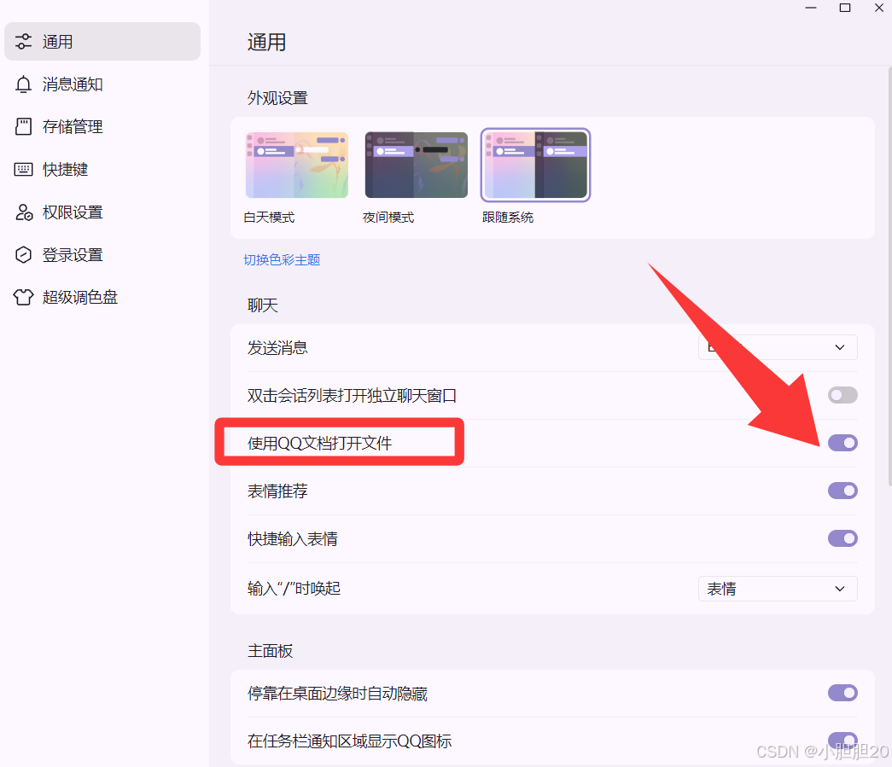The height and width of the screenshot is (767, 892).
Task: Click the 登录设置 hexagon icon
Action: 23,255
